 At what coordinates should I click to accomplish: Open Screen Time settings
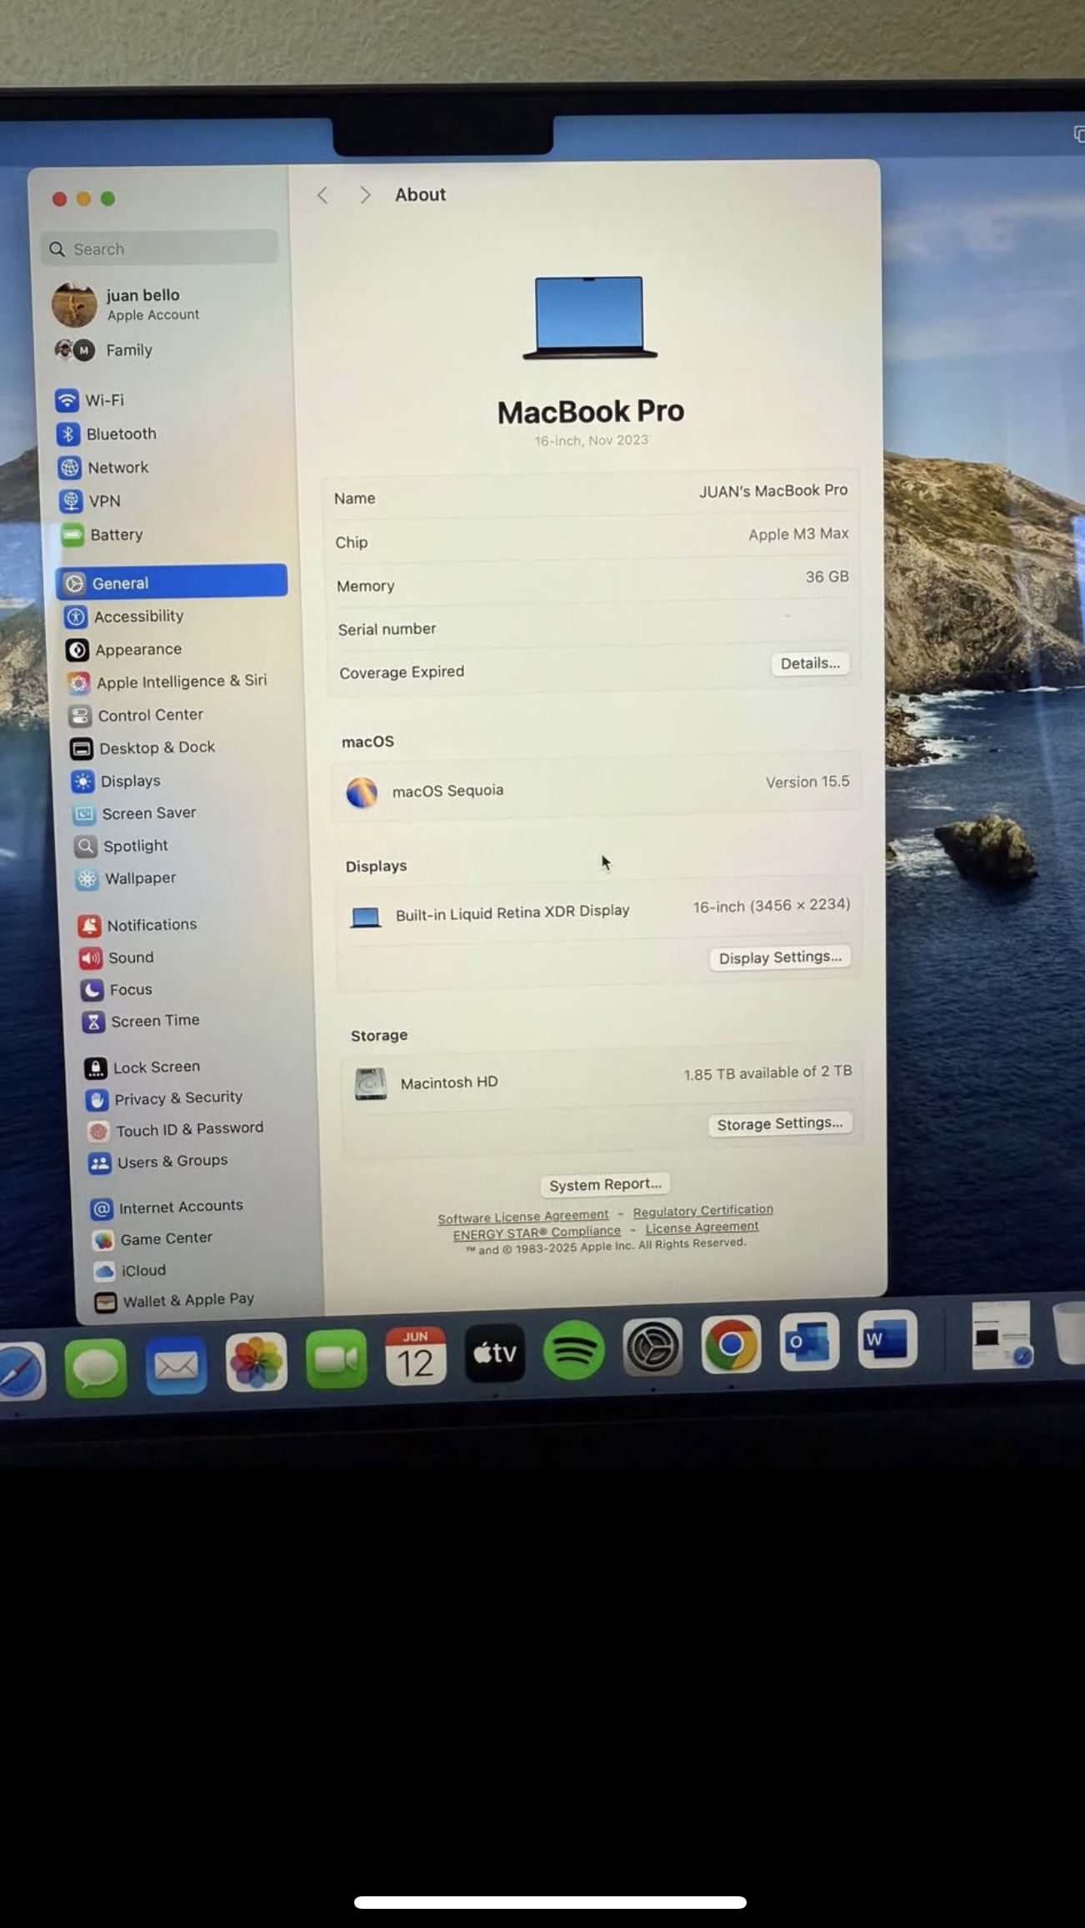142,1022
